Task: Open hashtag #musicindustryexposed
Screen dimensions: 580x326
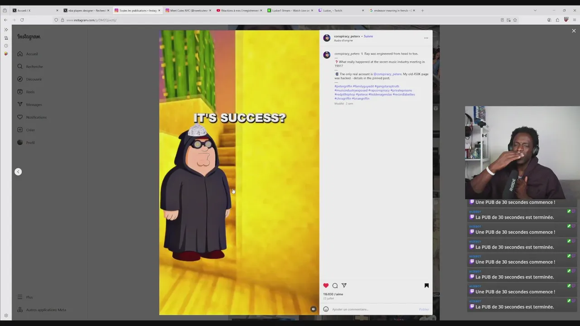Action: click(x=351, y=90)
